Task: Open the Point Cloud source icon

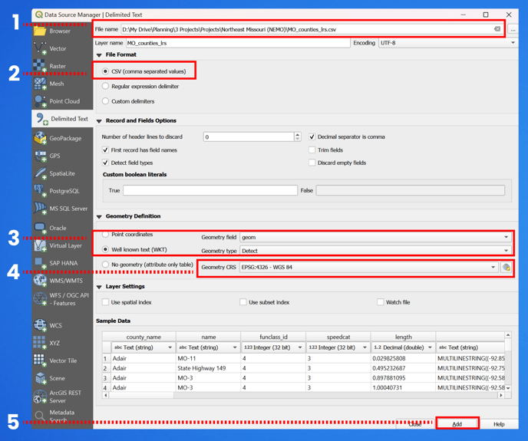Action: tap(41, 101)
